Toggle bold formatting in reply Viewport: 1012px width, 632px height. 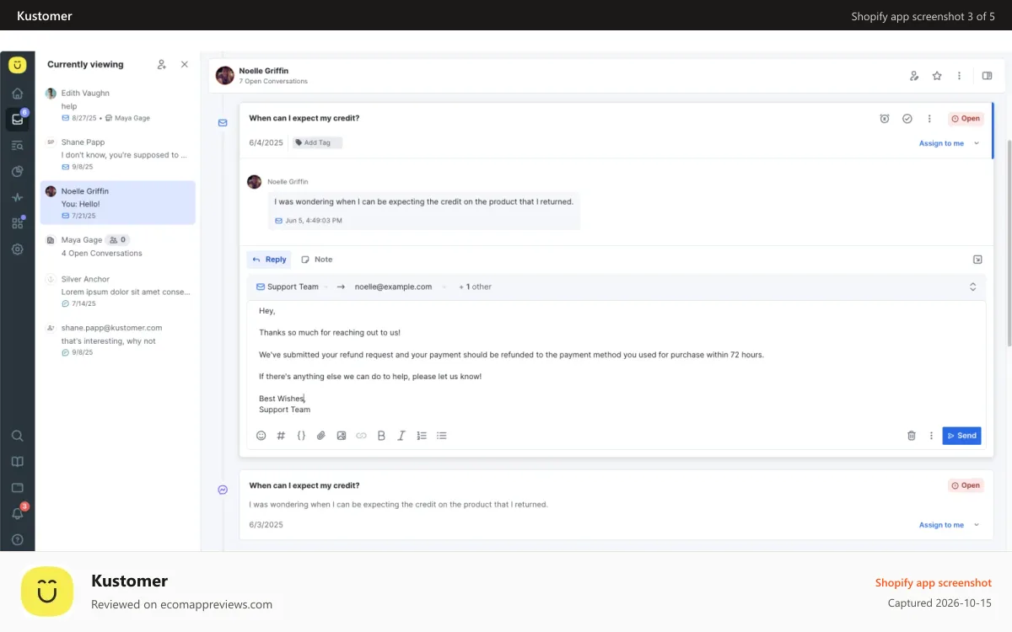pos(381,436)
